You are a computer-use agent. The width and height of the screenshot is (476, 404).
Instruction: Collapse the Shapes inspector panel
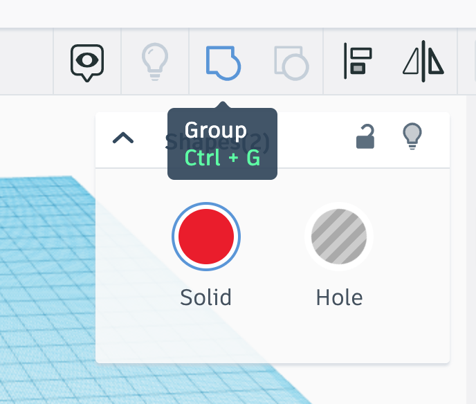pos(123,138)
